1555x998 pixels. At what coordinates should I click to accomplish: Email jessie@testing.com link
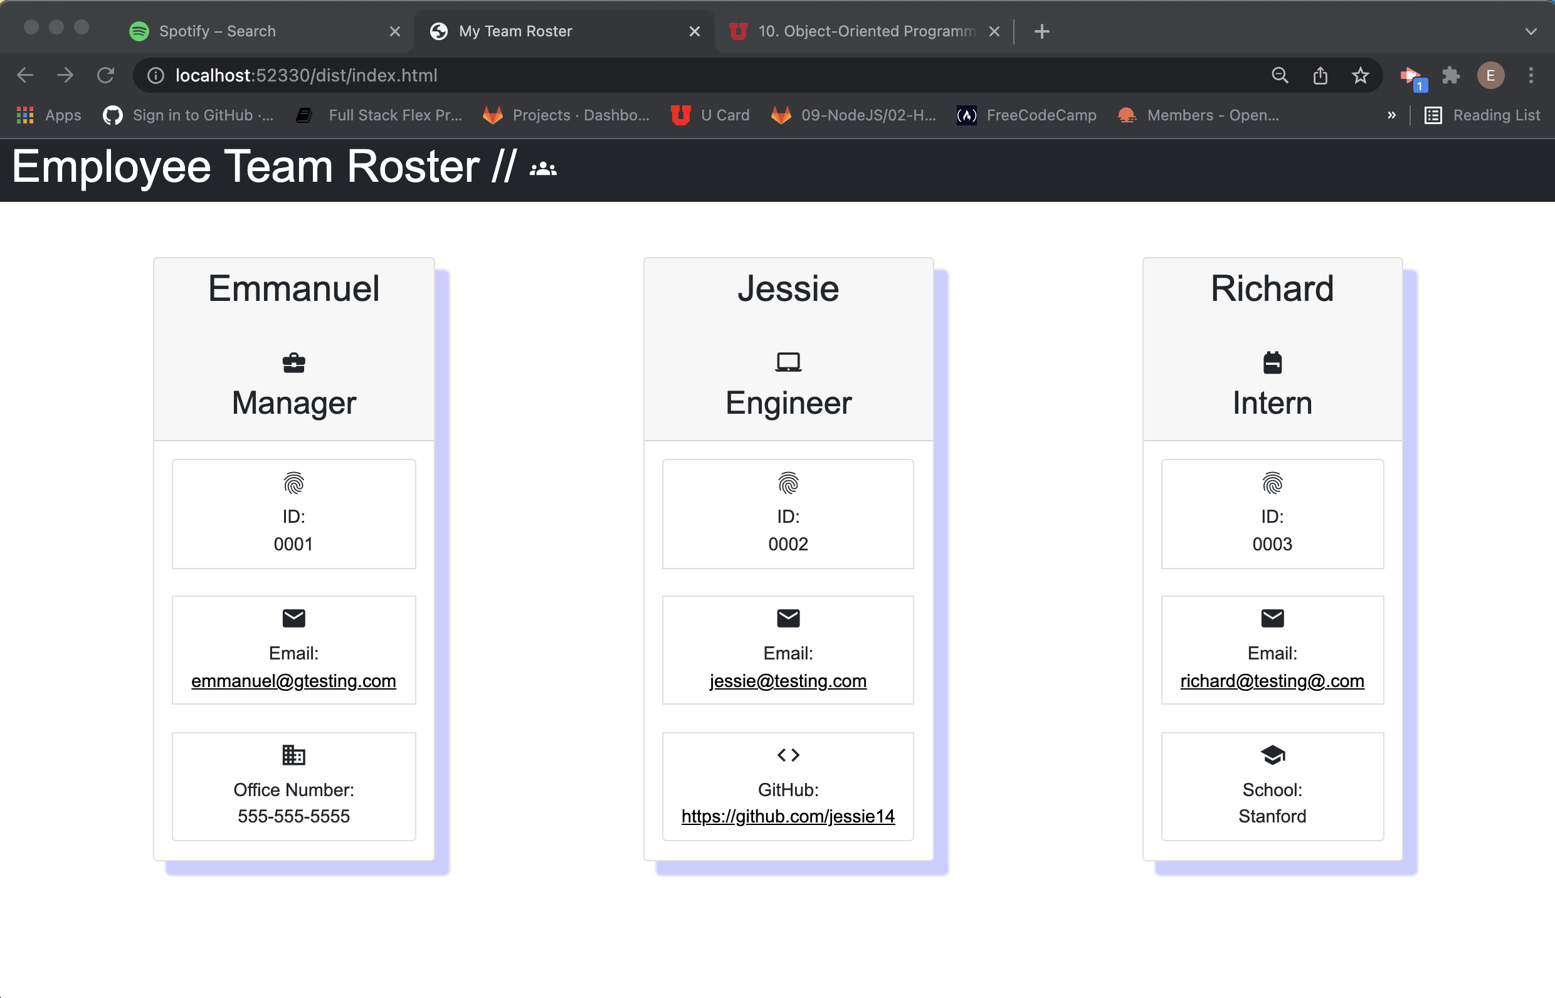[788, 681]
